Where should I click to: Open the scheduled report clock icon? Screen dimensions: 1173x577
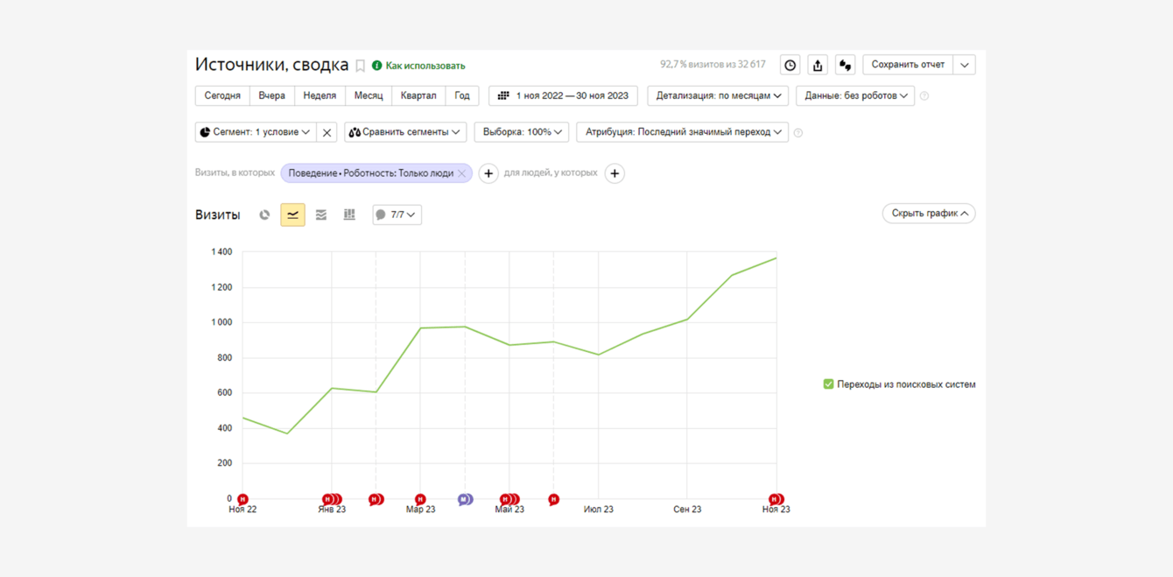tap(790, 65)
